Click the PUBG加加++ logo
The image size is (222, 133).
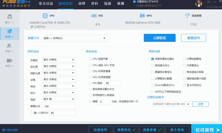tap(16, 3)
